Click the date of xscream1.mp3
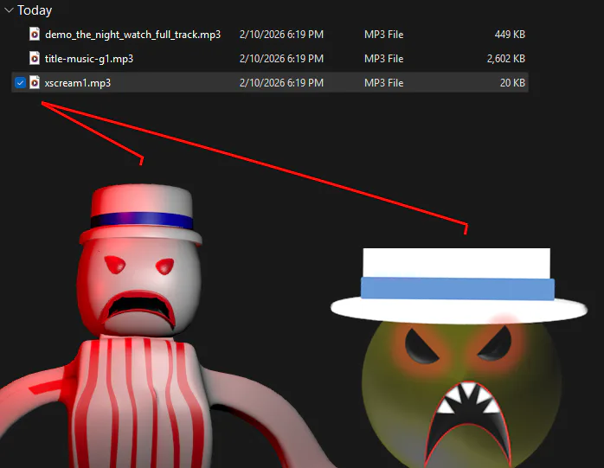The image size is (604, 468). [281, 83]
